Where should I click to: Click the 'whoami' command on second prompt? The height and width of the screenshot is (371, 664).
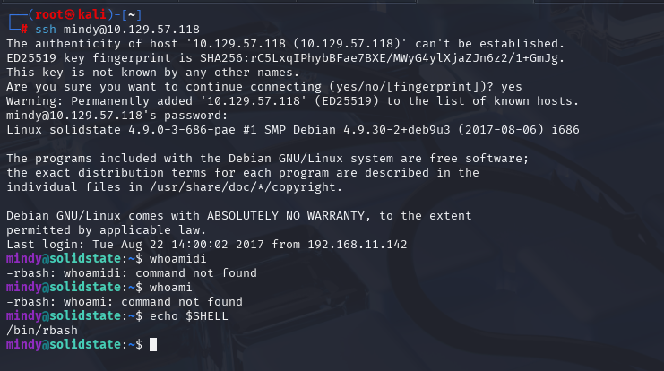pyautogui.click(x=170, y=288)
